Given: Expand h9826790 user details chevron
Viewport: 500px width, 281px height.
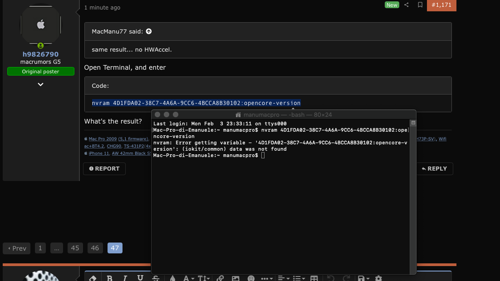Looking at the screenshot, I should click(40, 84).
